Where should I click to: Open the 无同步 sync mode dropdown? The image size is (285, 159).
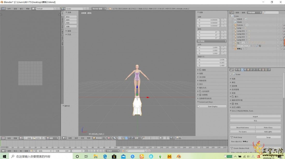click(x=112, y=151)
